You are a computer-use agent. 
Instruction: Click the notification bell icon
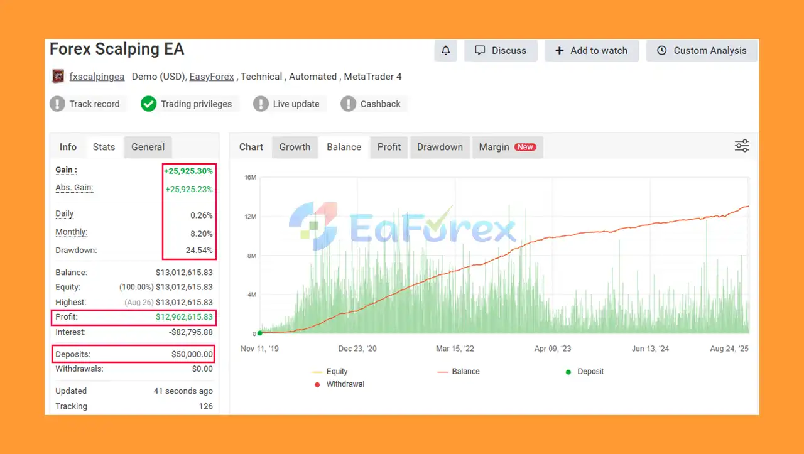point(445,51)
